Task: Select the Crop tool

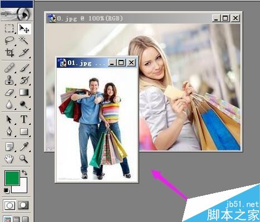Action: pos(9,53)
